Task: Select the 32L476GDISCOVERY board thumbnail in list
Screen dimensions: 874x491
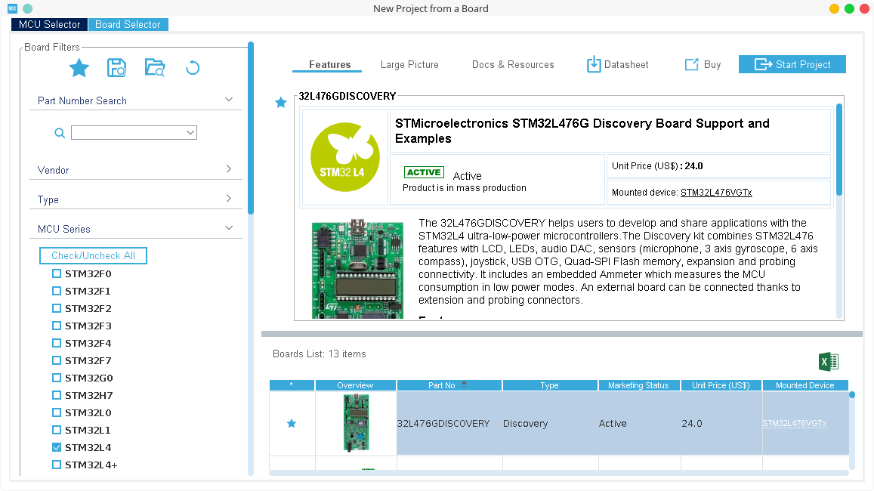Action: (356, 423)
